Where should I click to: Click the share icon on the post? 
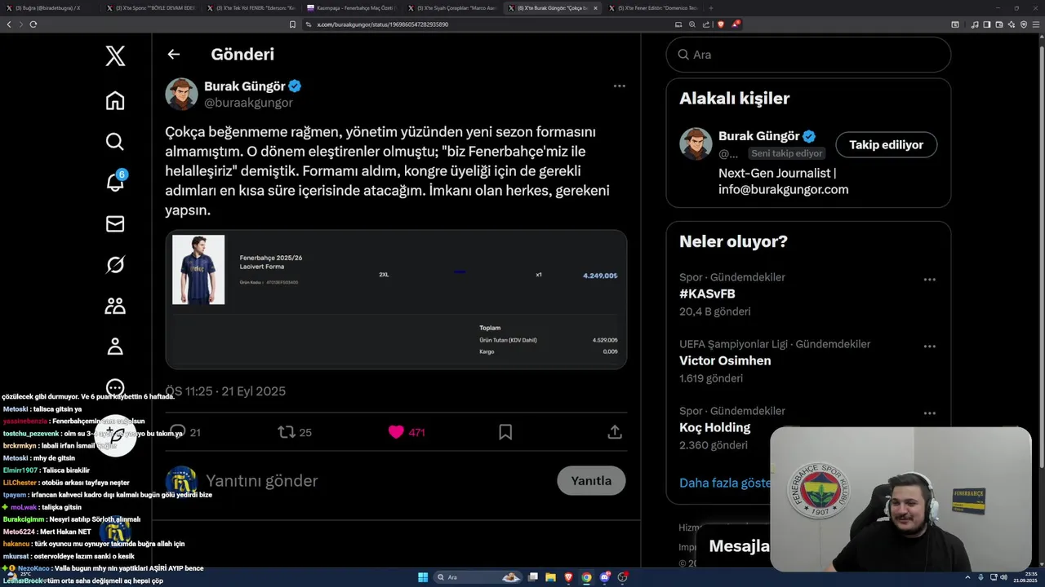tap(615, 432)
